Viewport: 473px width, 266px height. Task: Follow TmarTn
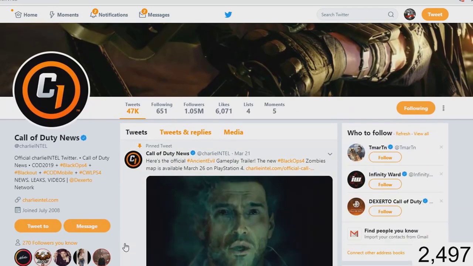385,157
